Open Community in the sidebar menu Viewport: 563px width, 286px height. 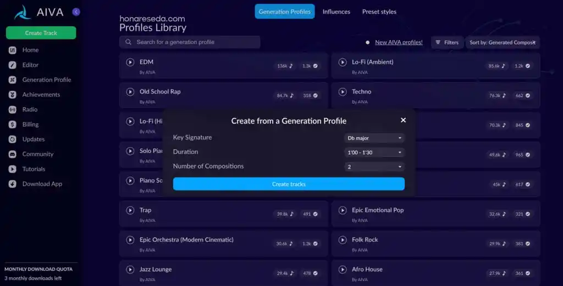coord(38,154)
